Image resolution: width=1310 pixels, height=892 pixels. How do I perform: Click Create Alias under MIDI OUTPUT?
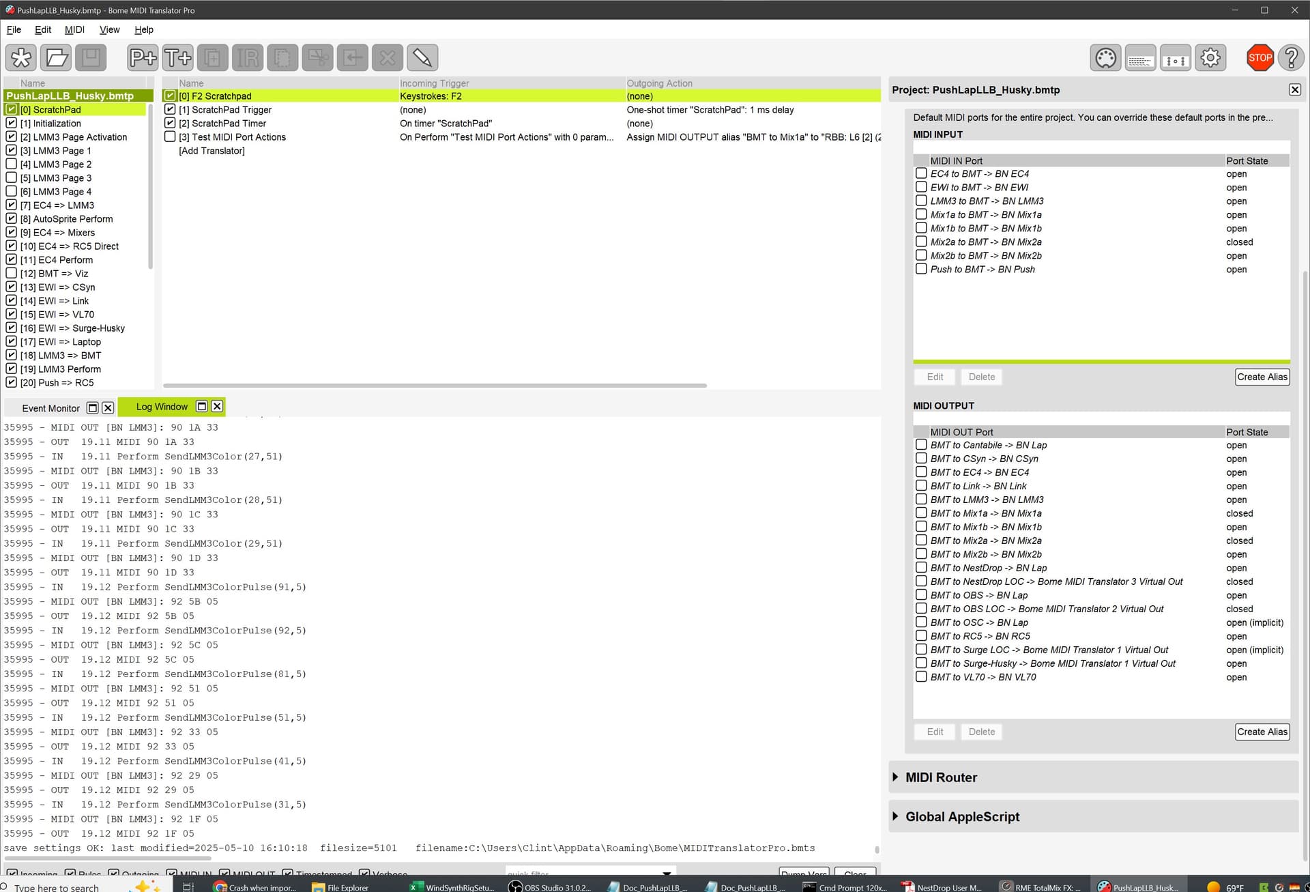tap(1262, 732)
